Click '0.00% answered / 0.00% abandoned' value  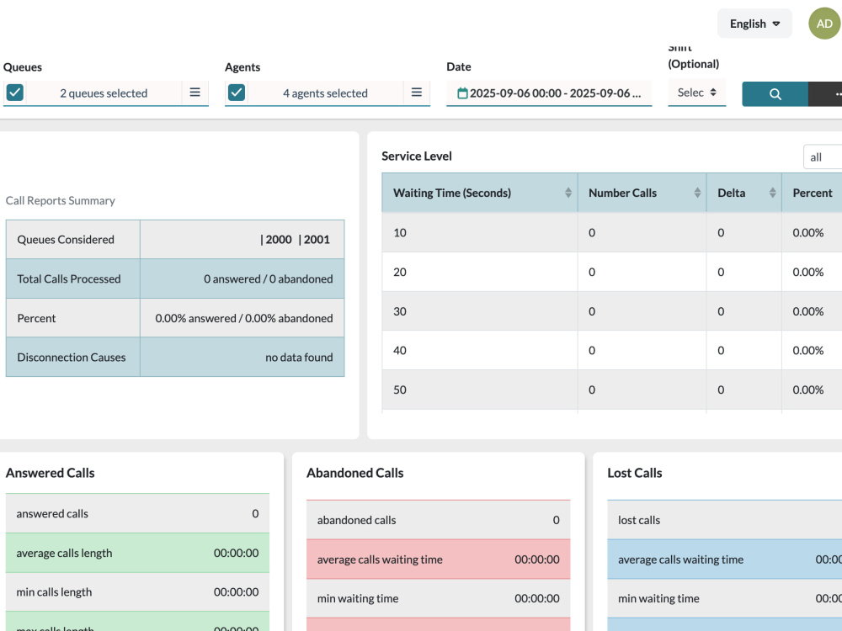pyautogui.click(x=244, y=318)
